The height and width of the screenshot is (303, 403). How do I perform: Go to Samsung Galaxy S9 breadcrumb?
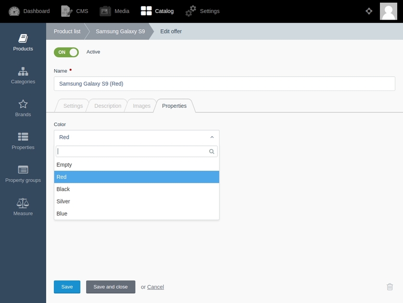120,31
